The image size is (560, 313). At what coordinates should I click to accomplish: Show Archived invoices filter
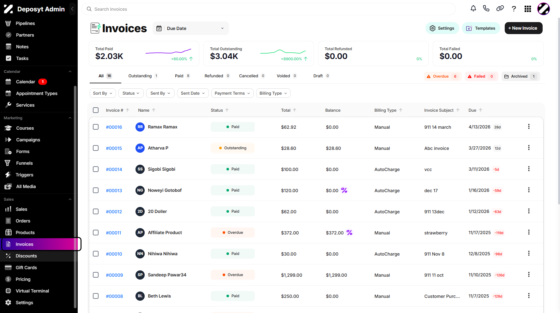click(521, 76)
